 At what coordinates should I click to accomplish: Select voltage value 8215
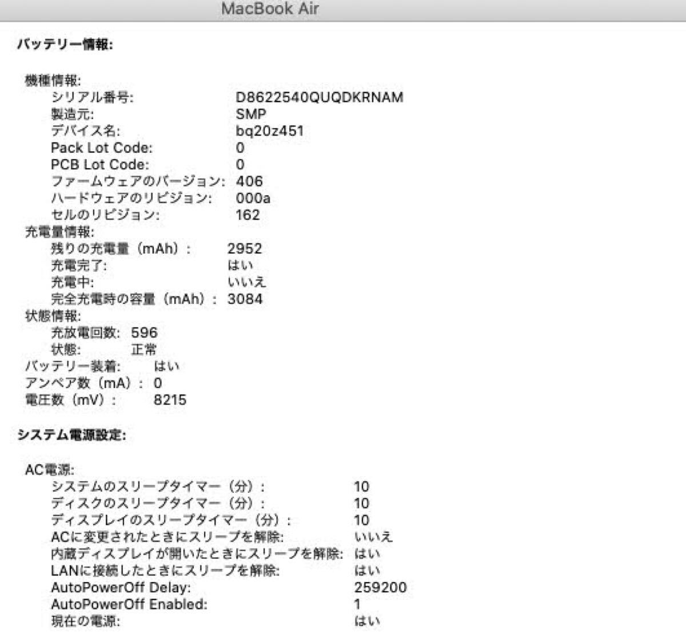(x=170, y=400)
